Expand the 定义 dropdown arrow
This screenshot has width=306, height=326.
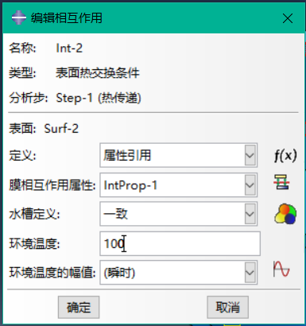pos(250,155)
